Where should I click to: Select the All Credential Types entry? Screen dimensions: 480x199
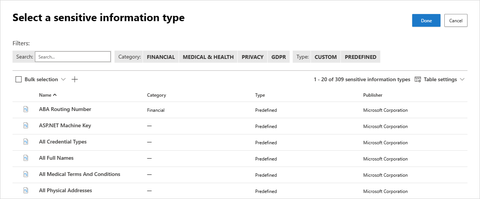click(63, 142)
